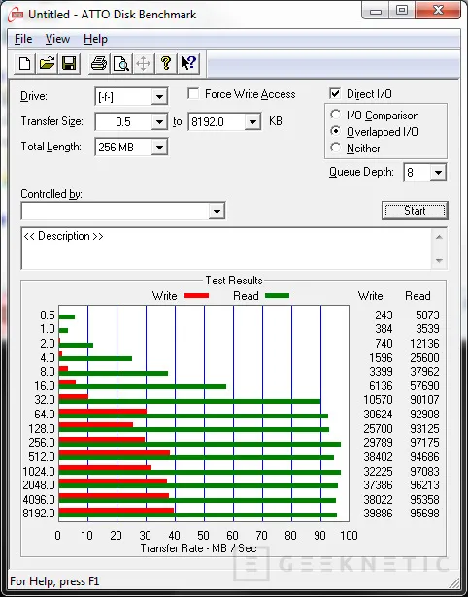Select the Neither radio option
The image size is (468, 597).
coord(336,148)
